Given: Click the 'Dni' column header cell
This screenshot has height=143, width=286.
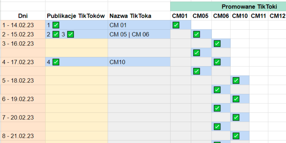Looking at the screenshot, I should [x=23, y=16].
